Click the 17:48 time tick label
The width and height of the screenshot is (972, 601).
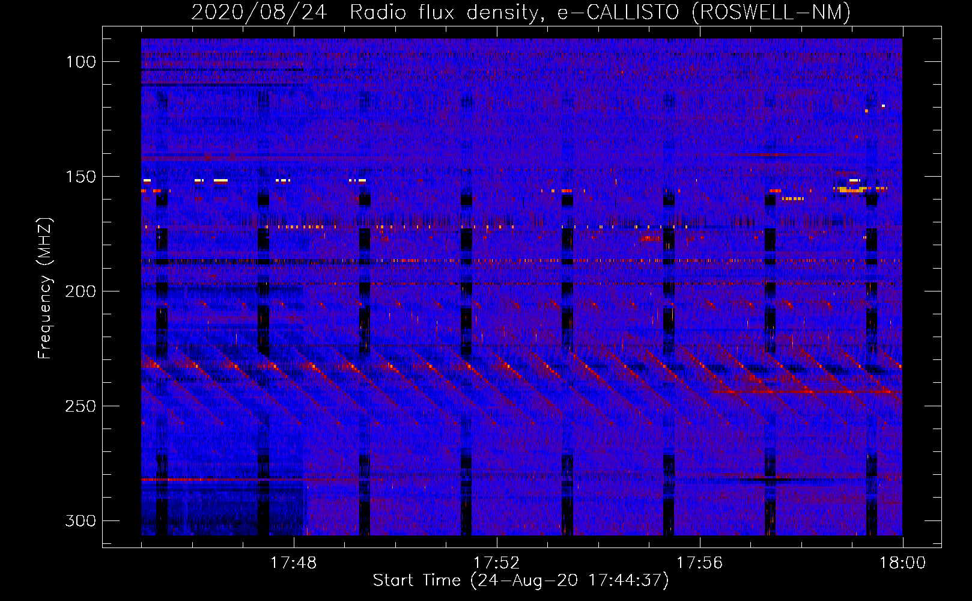[293, 563]
